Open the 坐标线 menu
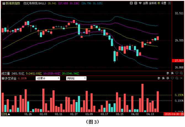This screenshot has width=185, height=127. [152, 3]
